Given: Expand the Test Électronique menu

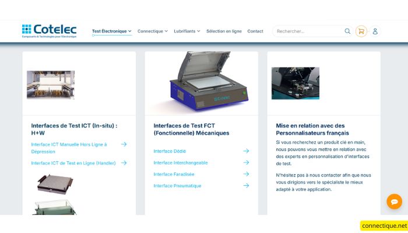Looking at the screenshot, I should click(112, 31).
